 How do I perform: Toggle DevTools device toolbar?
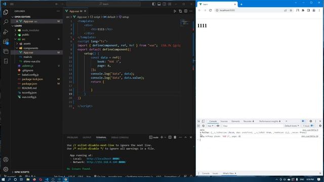(x=203, y=121)
